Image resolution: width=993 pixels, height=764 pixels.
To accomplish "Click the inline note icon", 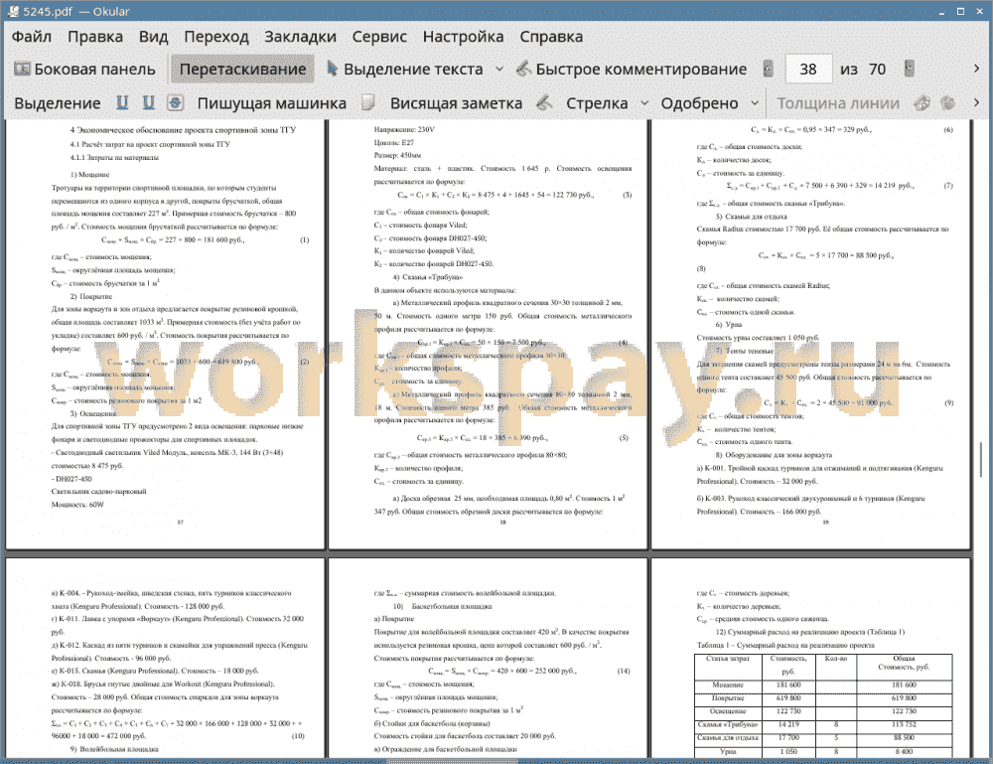I will pyautogui.click(x=368, y=102).
